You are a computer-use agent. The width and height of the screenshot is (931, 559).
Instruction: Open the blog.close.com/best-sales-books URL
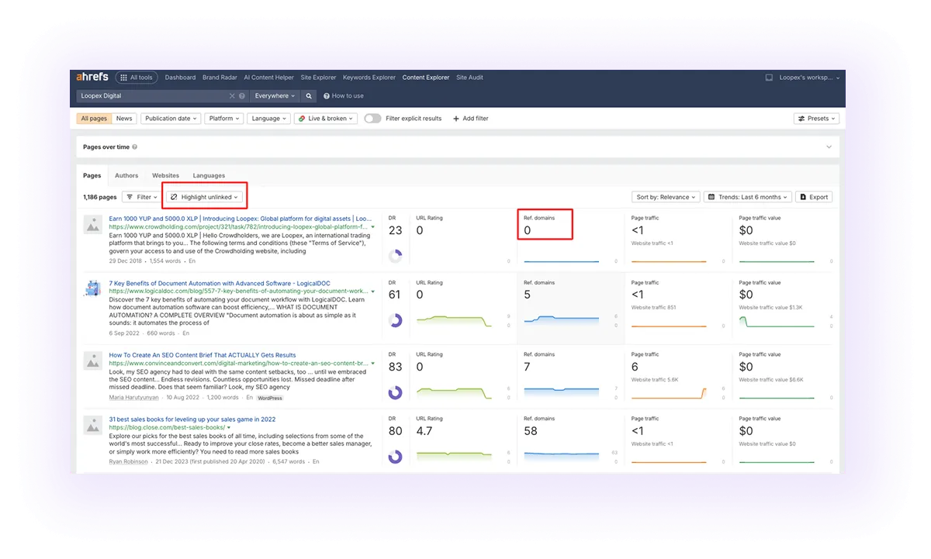(x=167, y=427)
